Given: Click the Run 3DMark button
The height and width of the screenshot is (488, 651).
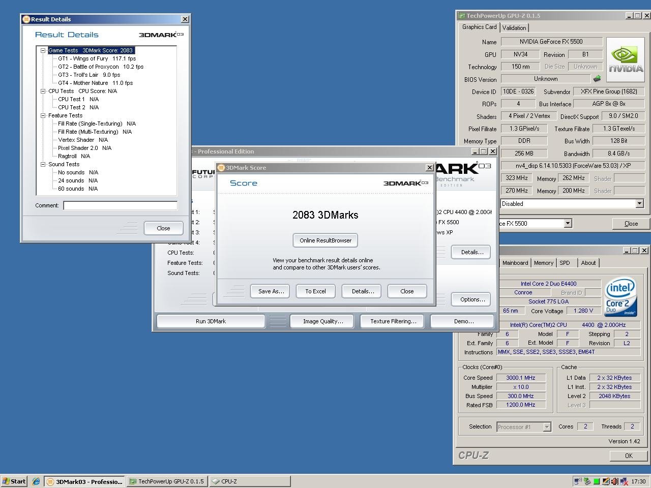Looking at the screenshot, I should point(211,321).
